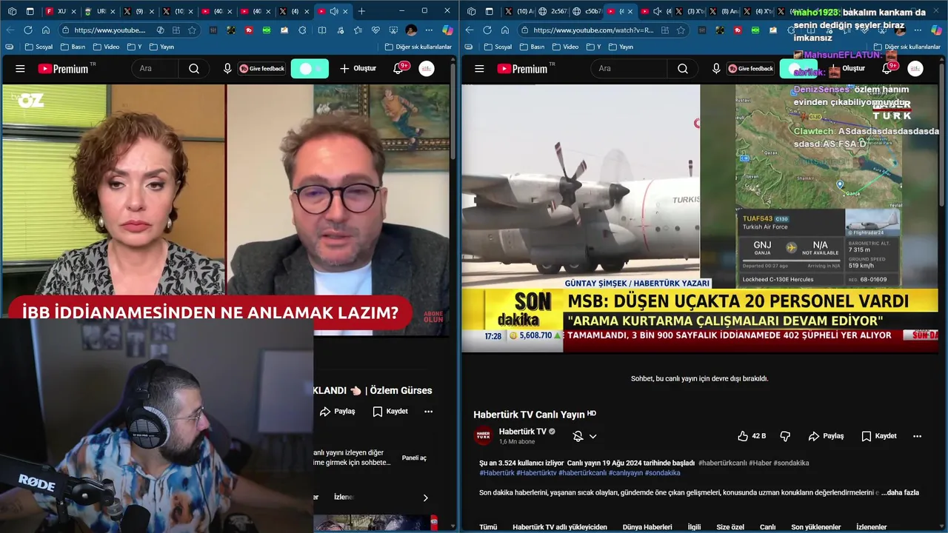Click Give feedback in left YouTube
This screenshot has width=948, height=533.
tap(261, 69)
